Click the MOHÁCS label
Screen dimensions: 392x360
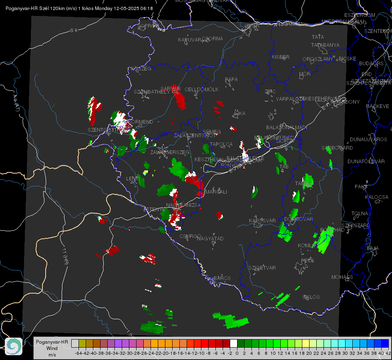point(342,277)
